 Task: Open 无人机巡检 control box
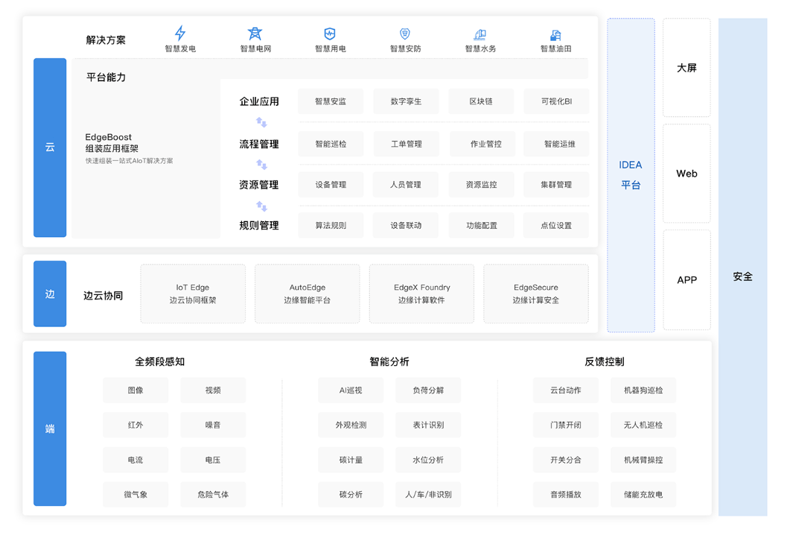(643, 425)
